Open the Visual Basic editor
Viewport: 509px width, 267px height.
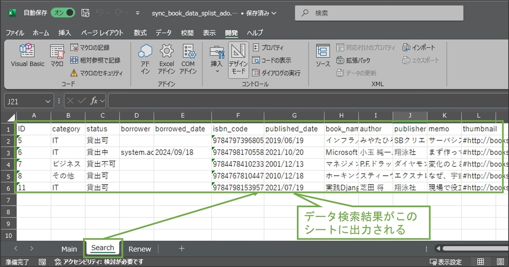(x=28, y=55)
